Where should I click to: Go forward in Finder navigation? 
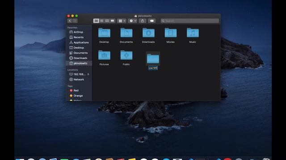pos(75,21)
